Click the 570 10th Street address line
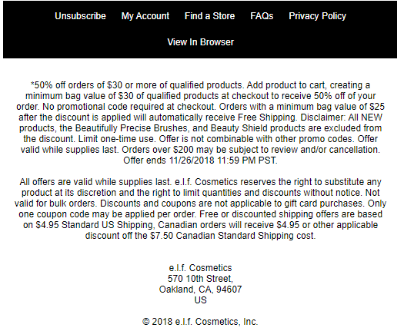Viewport: 404px width, 331px height. point(200,279)
